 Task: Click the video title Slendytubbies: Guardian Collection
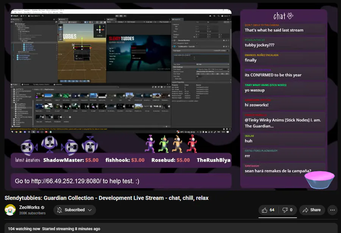click(106, 198)
